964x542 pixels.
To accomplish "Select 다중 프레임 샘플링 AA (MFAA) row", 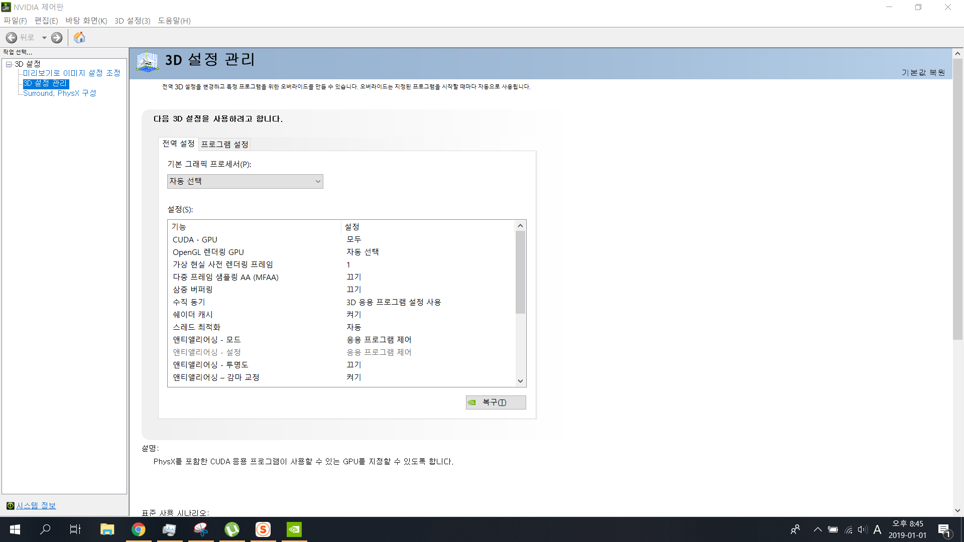I will click(341, 277).
